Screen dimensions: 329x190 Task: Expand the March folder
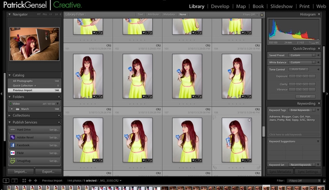12,109
